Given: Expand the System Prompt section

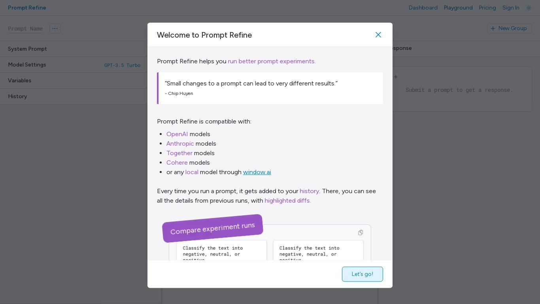Looking at the screenshot, I should 28,49.
